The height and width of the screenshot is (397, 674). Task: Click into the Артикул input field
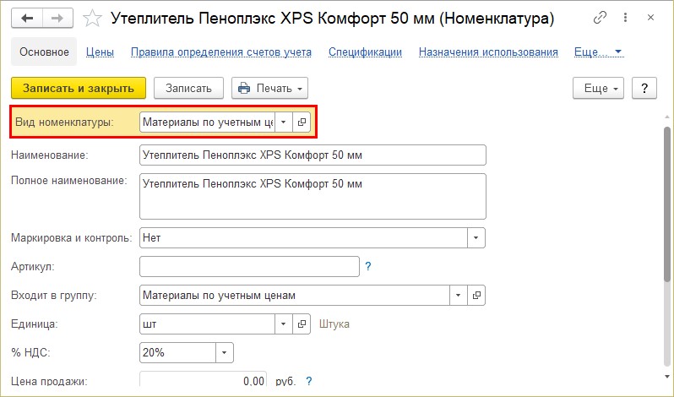pyautogui.click(x=249, y=266)
